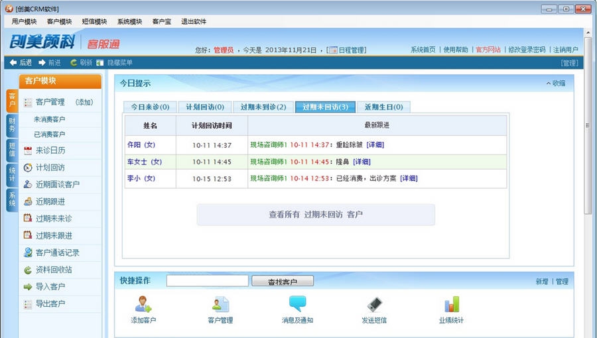Image resolution: width=597 pixels, height=338 pixels.
Task: Click the 来诊日历 calendar icon
Action: pos(28,150)
